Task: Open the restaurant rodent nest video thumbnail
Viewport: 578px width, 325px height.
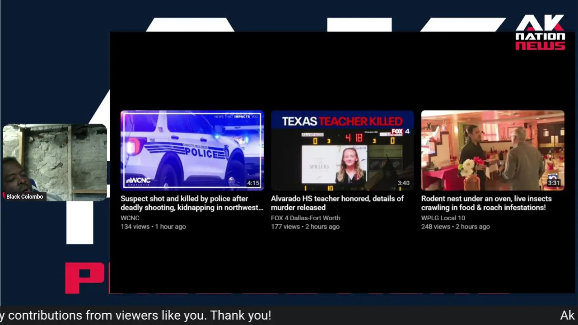Action: pos(493,150)
